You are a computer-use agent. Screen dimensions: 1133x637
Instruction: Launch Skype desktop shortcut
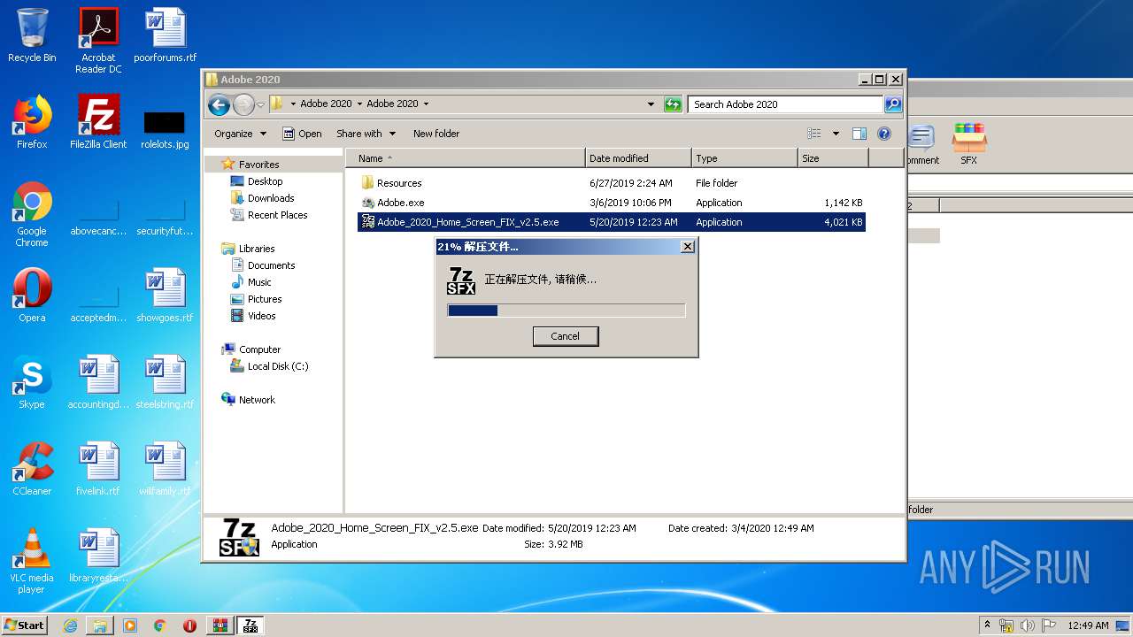coord(32,382)
